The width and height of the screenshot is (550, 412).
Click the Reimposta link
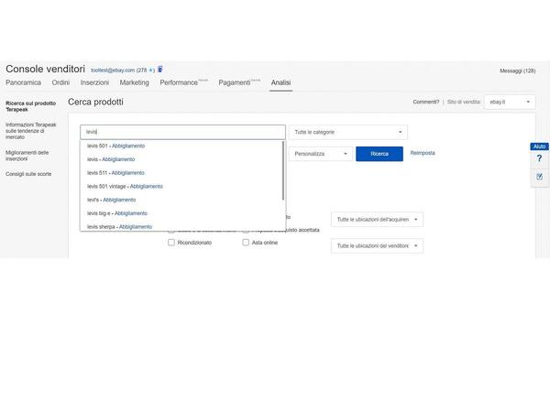423,153
